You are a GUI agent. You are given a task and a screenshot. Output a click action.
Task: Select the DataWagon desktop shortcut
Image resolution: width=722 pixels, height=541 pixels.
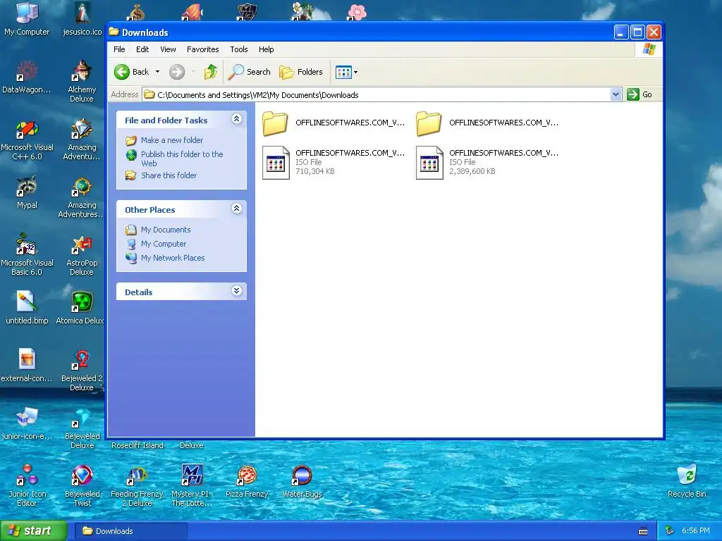(27, 77)
